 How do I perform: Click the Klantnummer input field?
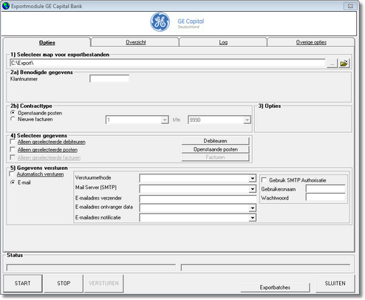tap(109, 79)
